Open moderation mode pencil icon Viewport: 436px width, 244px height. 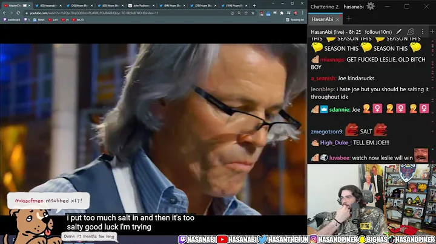coord(399,31)
